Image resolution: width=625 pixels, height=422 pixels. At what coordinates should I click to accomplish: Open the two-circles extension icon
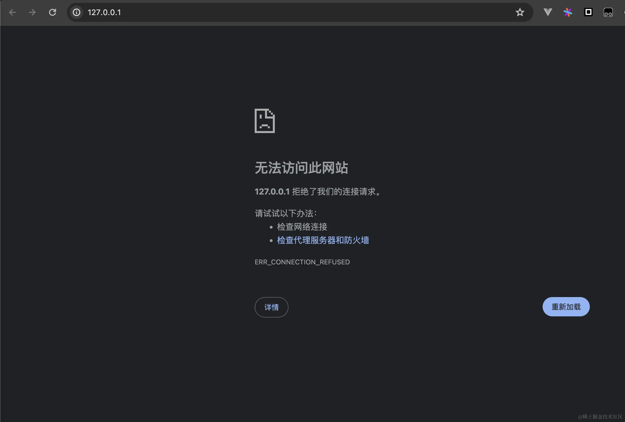click(608, 12)
